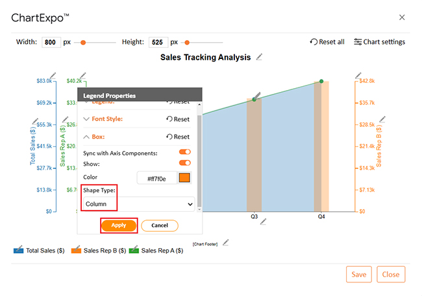Edit the Sales Rep B axis scale pencil
The height and width of the screenshot is (296, 422).
click(x=358, y=76)
